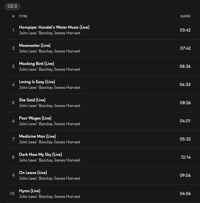Image resolution: width=200 pixels, height=203 pixels.
Task: Click track number 1 index
Action: 13,30
